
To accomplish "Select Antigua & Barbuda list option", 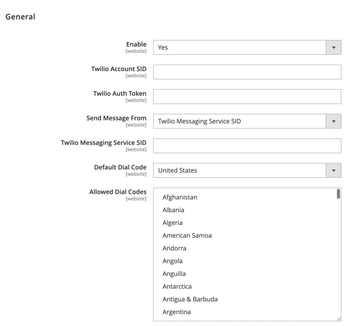I will (x=190, y=299).
